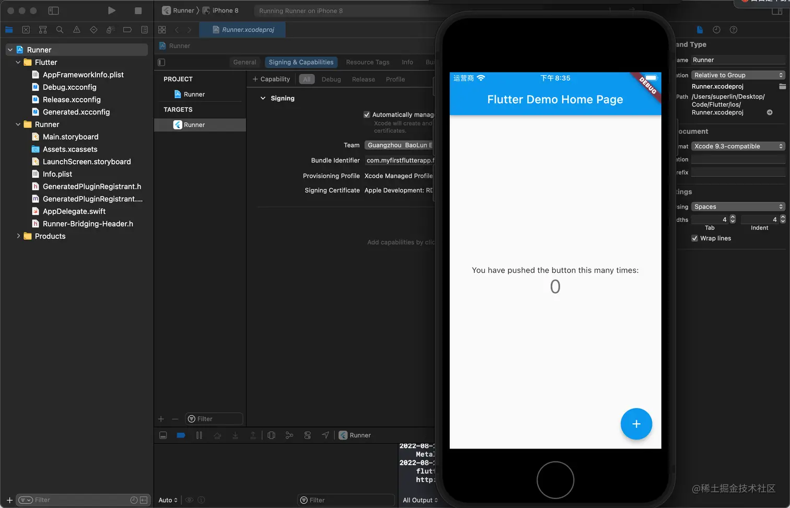Select Runner under TARGETS

200,125
